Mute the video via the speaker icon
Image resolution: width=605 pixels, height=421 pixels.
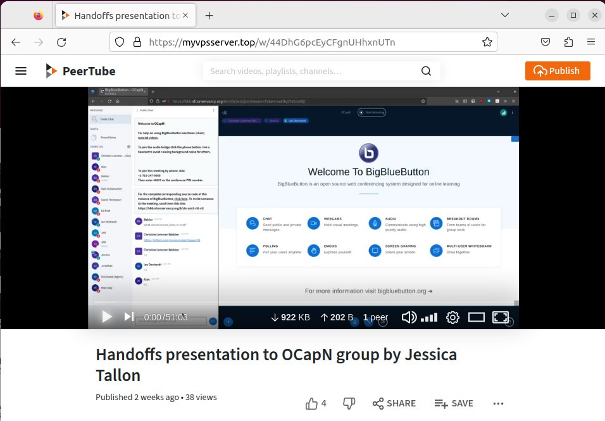tap(409, 317)
